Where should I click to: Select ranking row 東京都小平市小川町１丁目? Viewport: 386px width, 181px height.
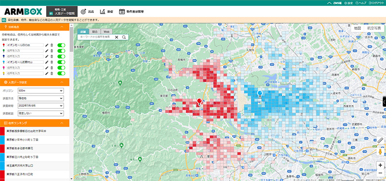(35, 140)
